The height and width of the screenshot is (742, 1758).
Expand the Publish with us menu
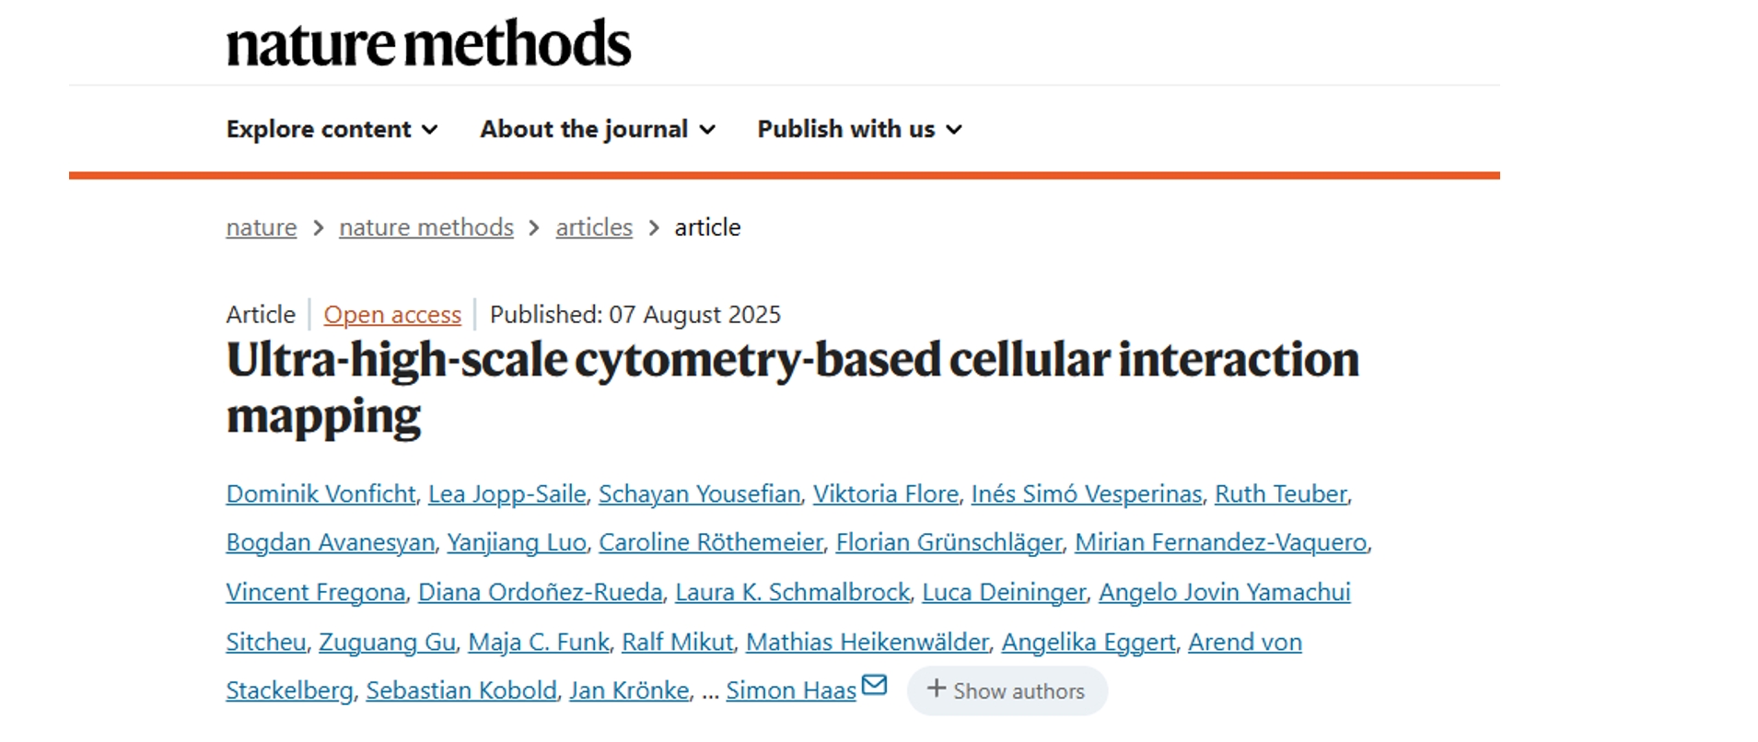859,129
